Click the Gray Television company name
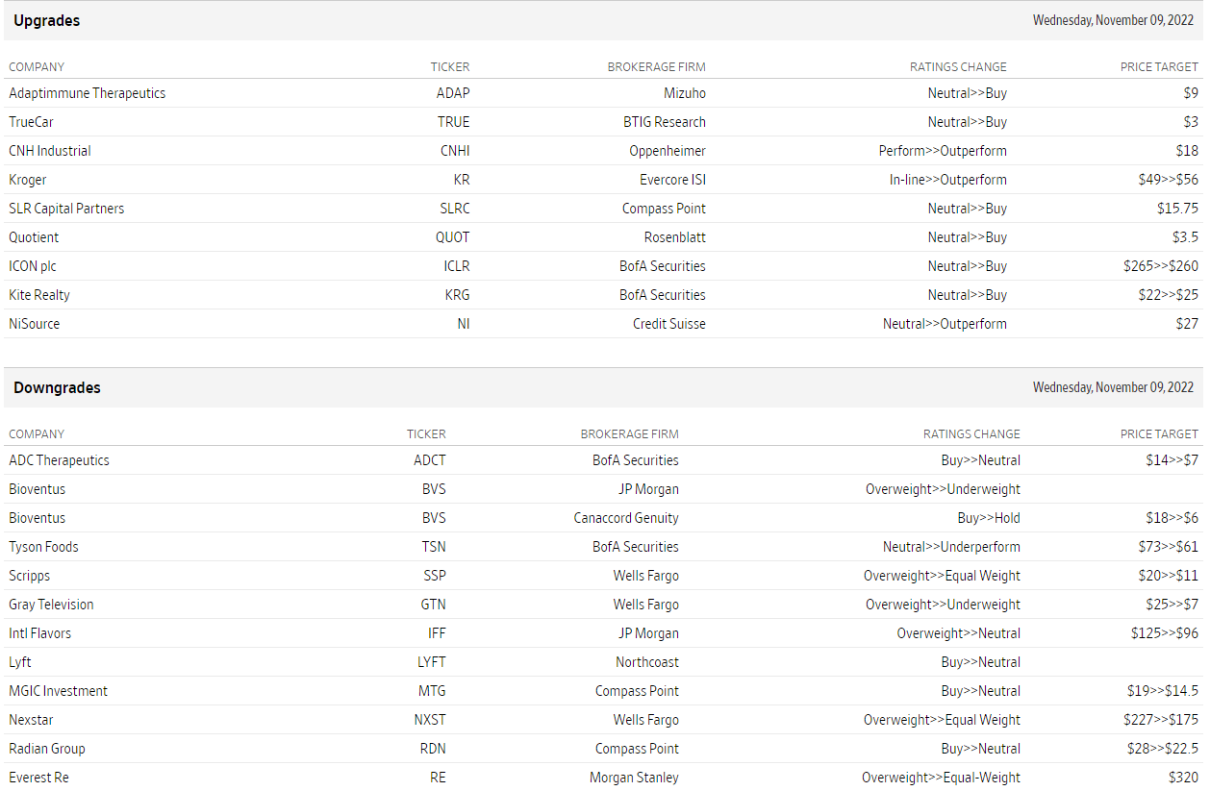 coord(51,605)
